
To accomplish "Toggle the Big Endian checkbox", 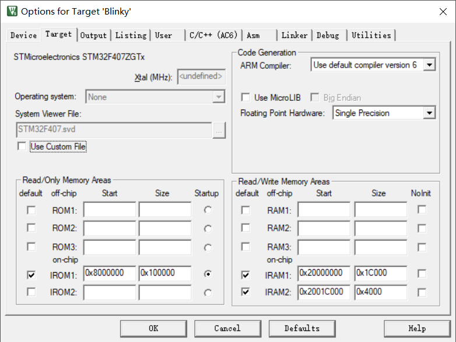I will 315,97.
